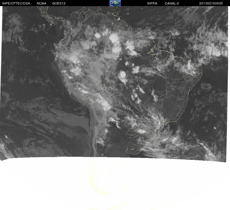Click the GOES12 satellite label
This screenshot has height=210, width=230.
point(59,3)
